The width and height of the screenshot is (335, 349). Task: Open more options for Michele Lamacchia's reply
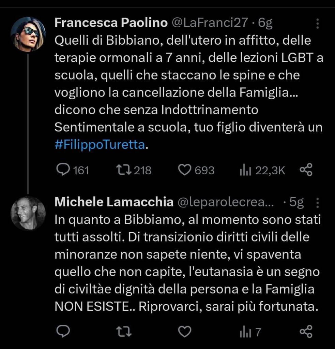(x=318, y=203)
